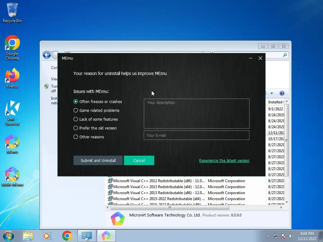Switch to MEmu uninstaller taskbar button

click(x=106, y=236)
